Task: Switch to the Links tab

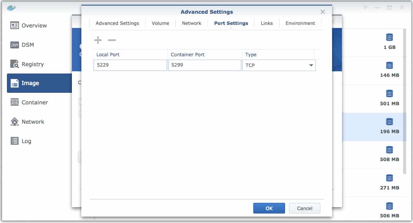Action: coord(267,23)
